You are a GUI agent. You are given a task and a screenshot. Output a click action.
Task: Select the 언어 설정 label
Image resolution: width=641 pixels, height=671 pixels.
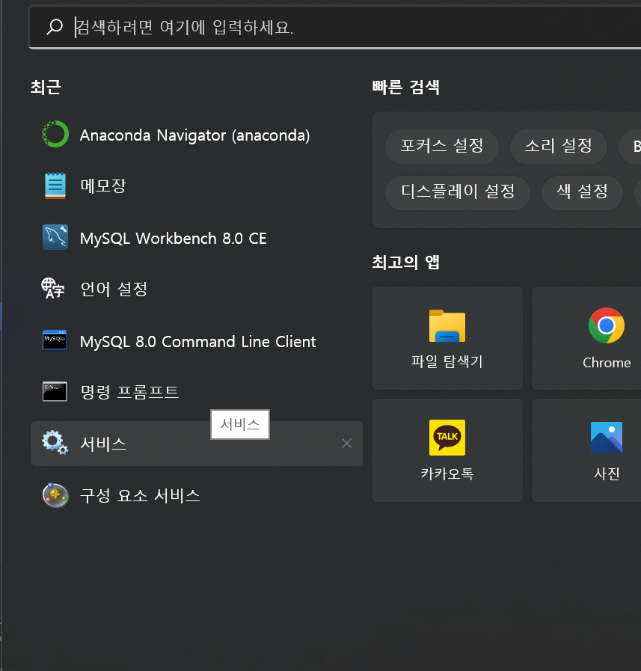114,289
